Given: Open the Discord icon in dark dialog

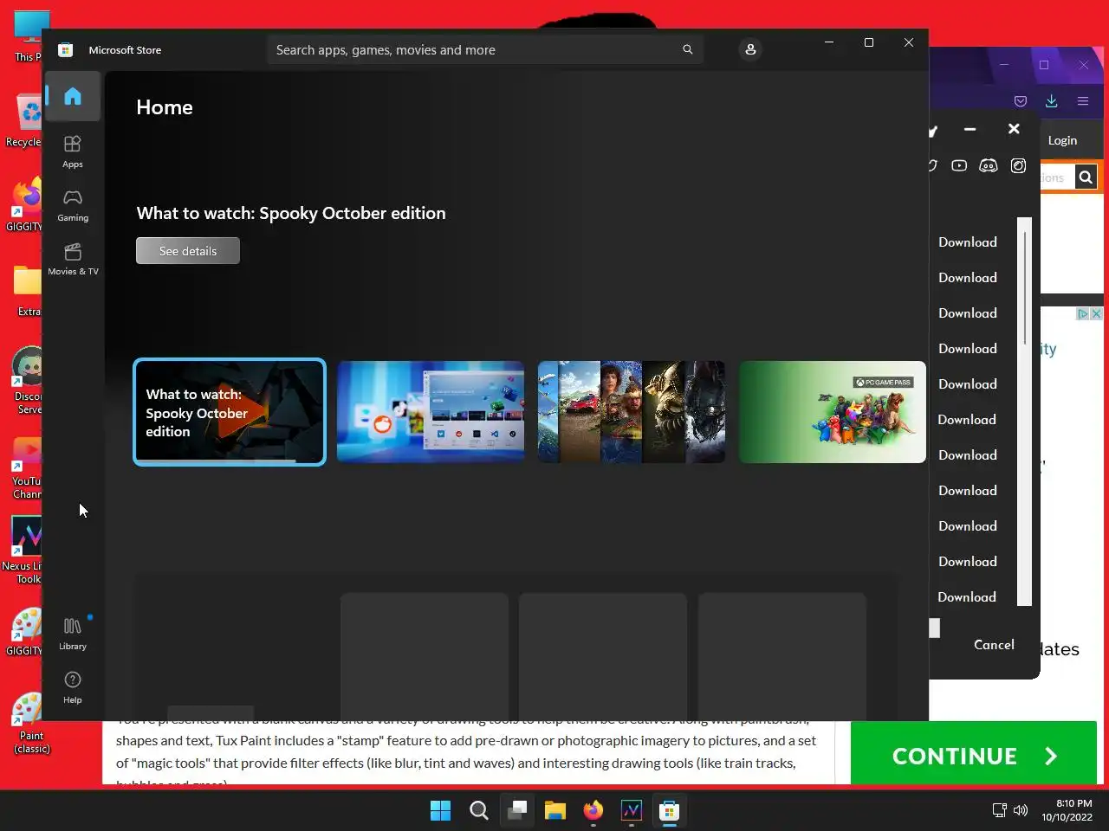Looking at the screenshot, I should pos(989,165).
